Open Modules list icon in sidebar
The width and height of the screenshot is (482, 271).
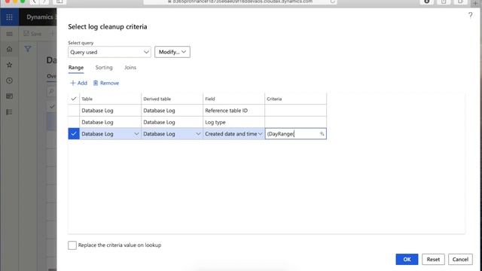(9, 112)
